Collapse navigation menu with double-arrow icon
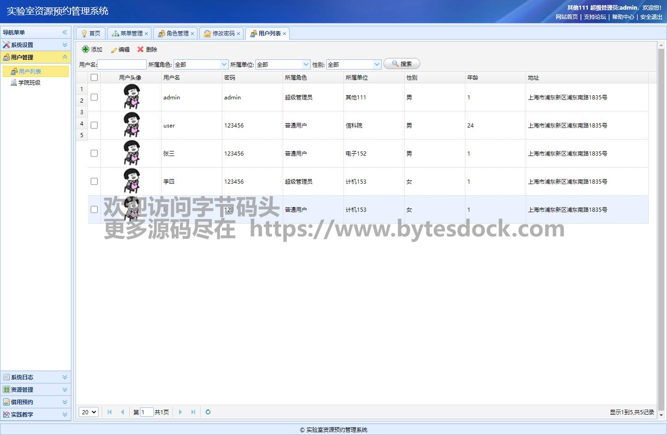The width and height of the screenshot is (667, 435). pyautogui.click(x=65, y=32)
